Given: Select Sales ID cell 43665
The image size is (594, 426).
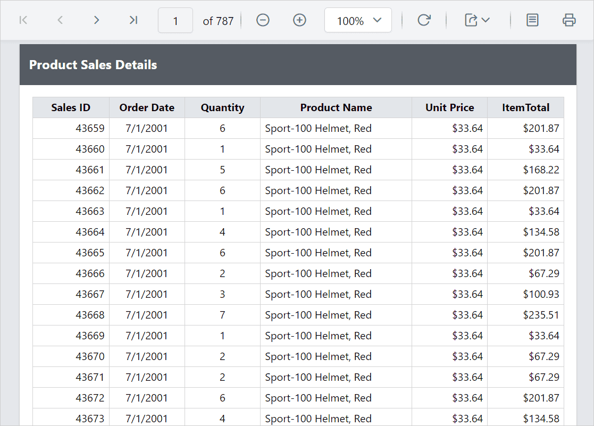Looking at the screenshot, I should click(71, 253).
